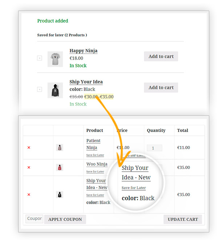Remove Ship Your Idea from saved list
The width and height of the screenshot is (218, 243).
(39, 89)
